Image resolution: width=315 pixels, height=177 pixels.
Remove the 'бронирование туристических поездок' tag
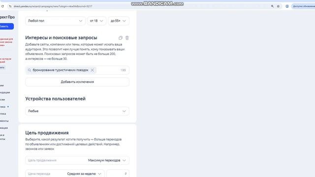click(x=92, y=70)
